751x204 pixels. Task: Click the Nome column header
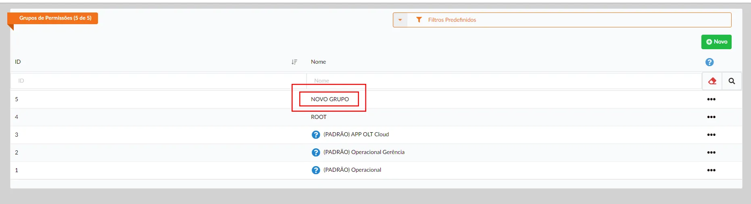318,62
